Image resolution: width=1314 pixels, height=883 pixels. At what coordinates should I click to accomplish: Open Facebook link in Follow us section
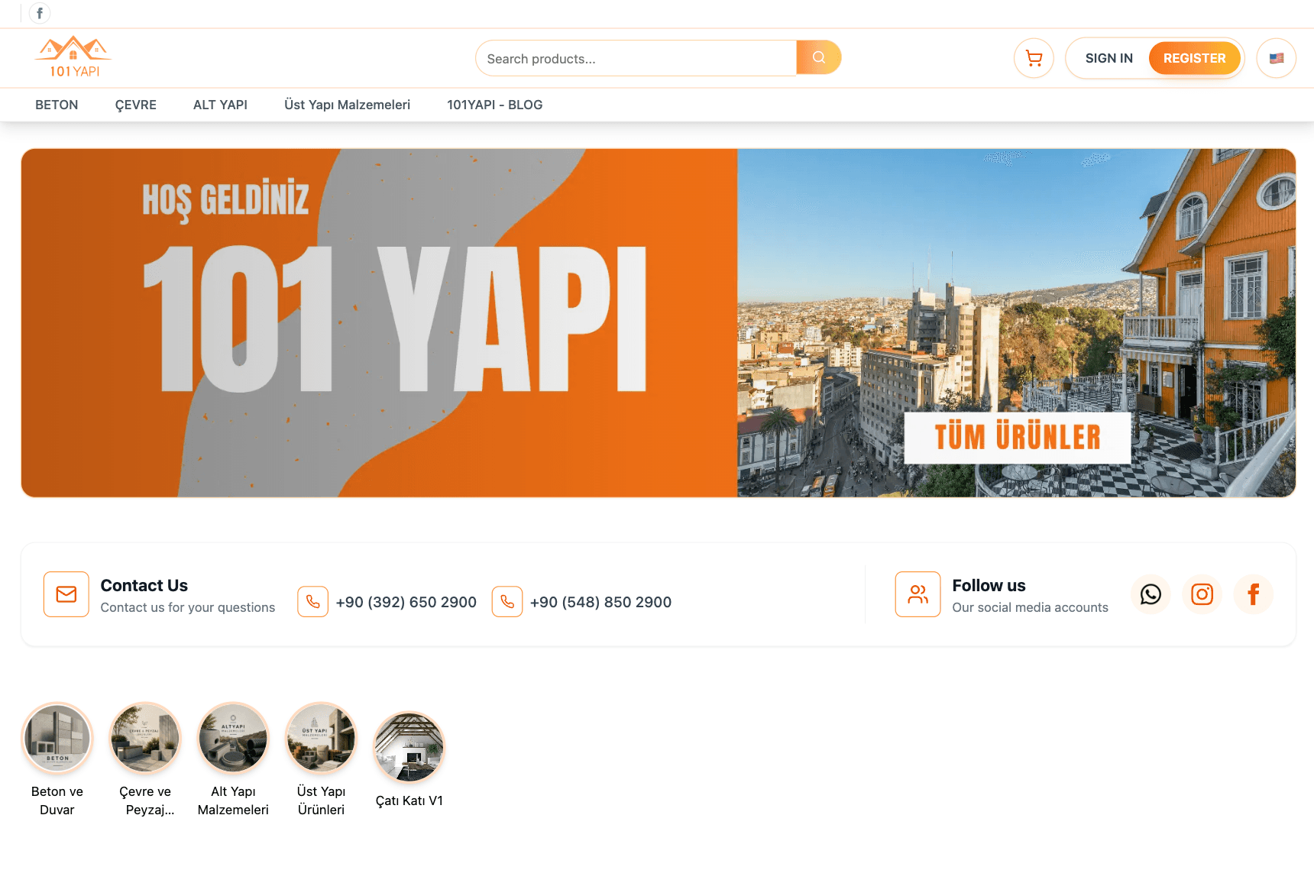1253,594
